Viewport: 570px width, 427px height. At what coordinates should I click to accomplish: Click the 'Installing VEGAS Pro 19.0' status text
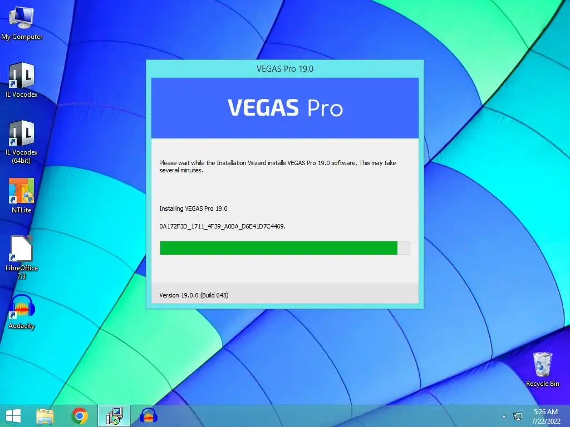pos(193,208)
